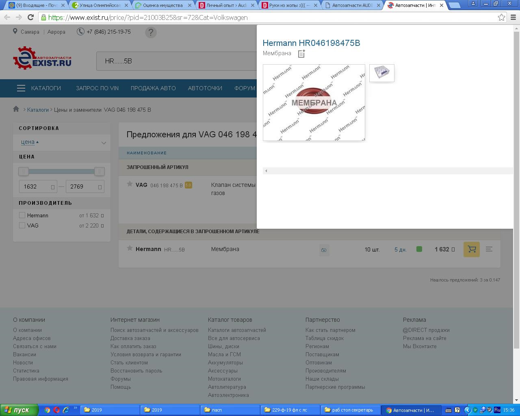The image size is (520, 416).
Task: Go back in browser history
Action: tap(7, 17)
